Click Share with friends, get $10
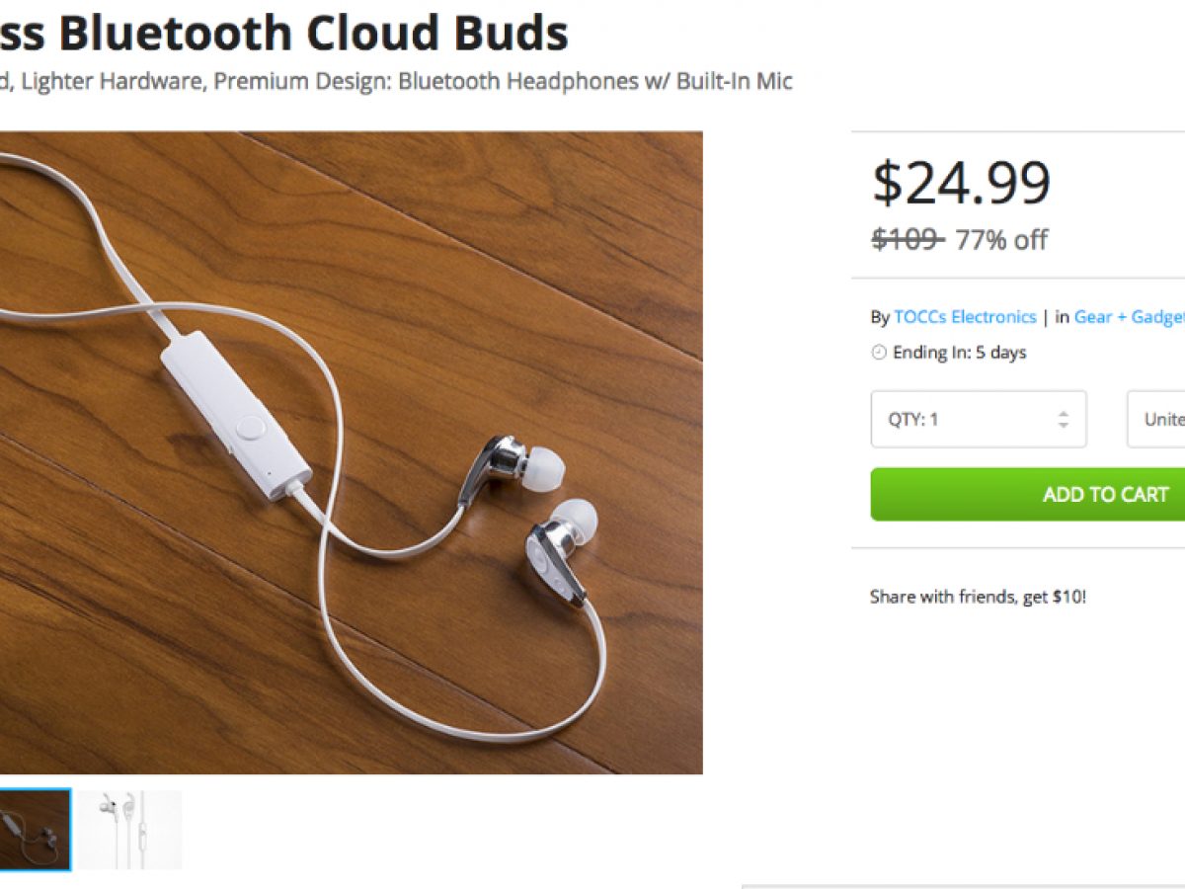The image size is (1185, 889). click(x=978, y=597)
